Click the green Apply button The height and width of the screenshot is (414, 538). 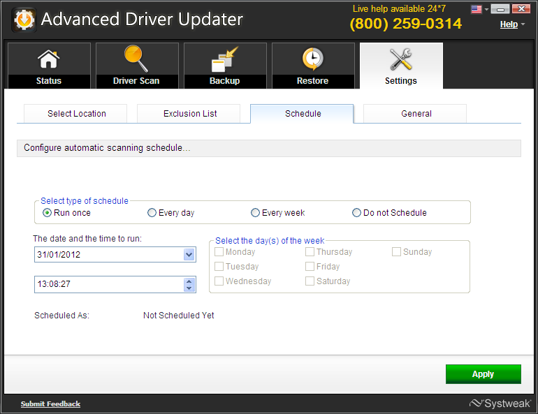point(484,374)
